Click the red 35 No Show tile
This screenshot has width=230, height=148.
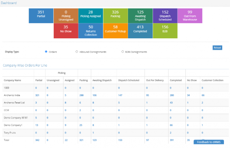click(x=66, y=31)
